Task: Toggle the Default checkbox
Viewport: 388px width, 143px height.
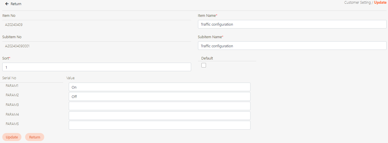Action: (x=204, y=65)
